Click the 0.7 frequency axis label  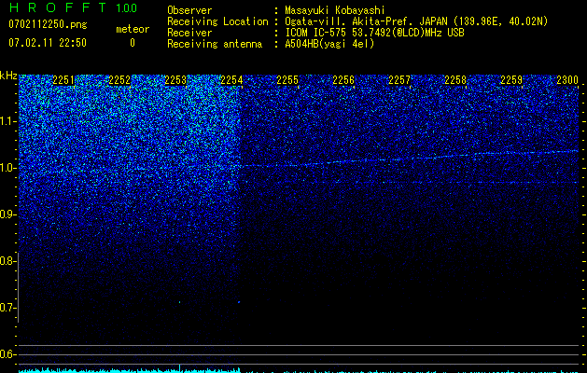pyautogui.click(x=8, y=308)
